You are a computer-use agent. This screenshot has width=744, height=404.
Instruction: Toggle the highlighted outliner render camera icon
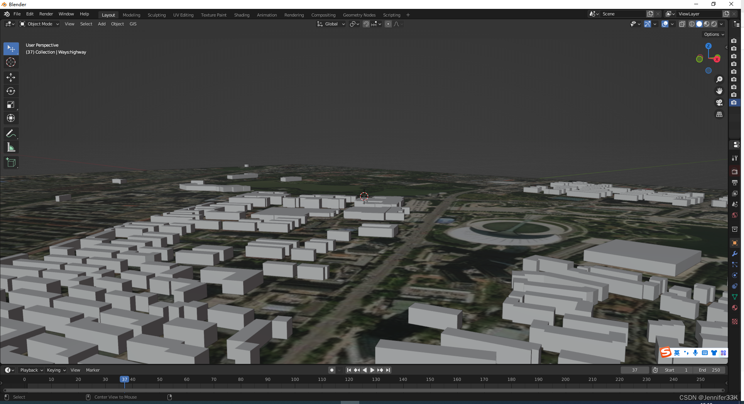[x=734, y=103]
